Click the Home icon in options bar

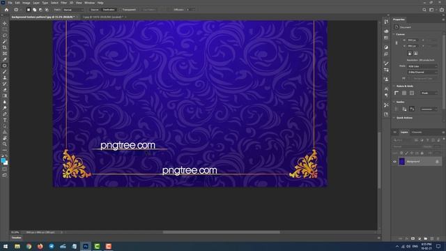[x=6, y=10]
